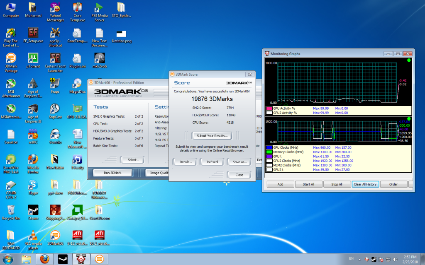The image size is (425, 265).
Task: Open Firefox from the taskbar
Action: coord(44,259)
